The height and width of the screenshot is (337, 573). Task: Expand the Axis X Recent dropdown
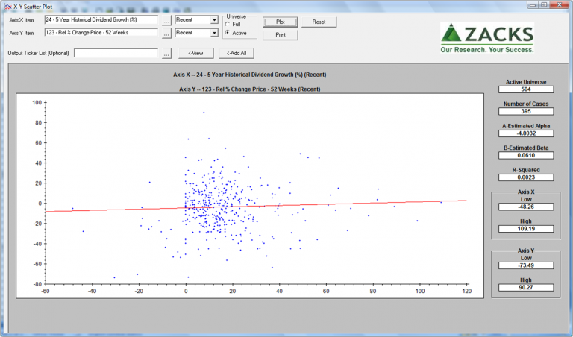pos(214,21)
